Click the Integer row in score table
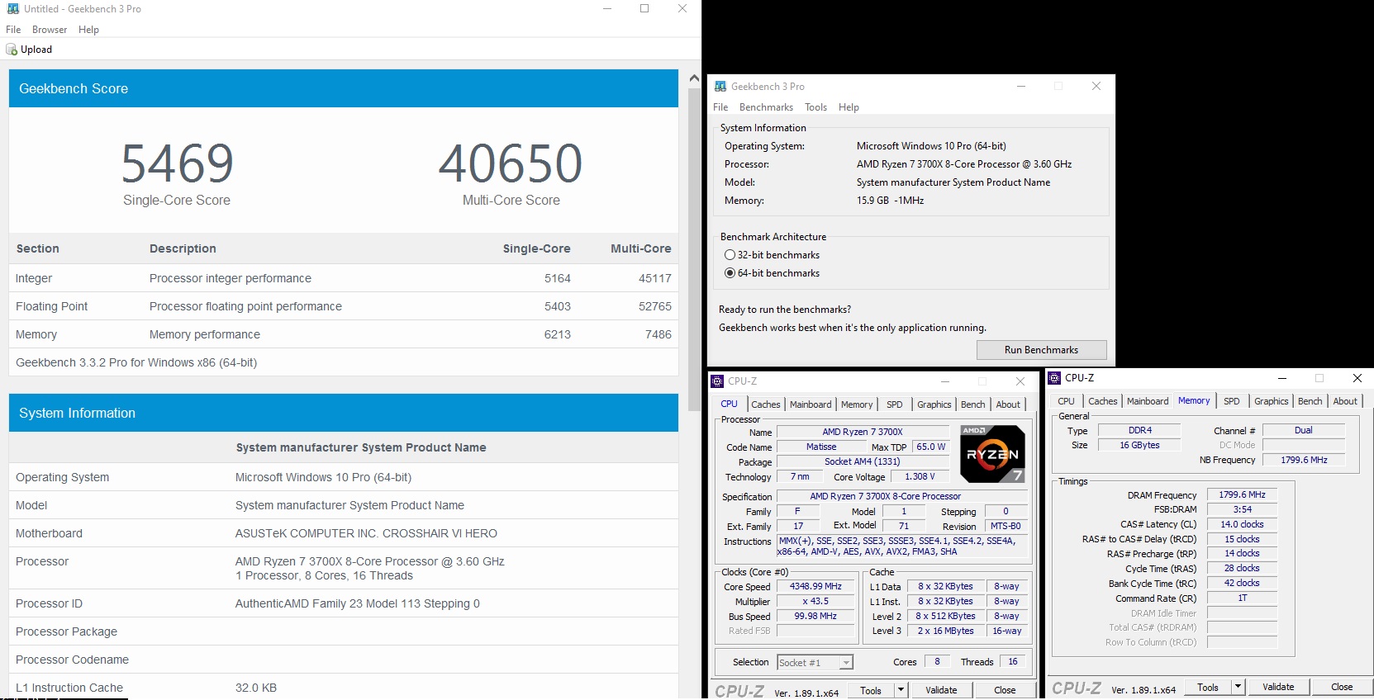 coord(344,278)
